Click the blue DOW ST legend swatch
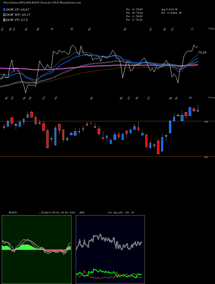This screenshot has height=284, width=215. pyautogui.click(x=4, y=9)
